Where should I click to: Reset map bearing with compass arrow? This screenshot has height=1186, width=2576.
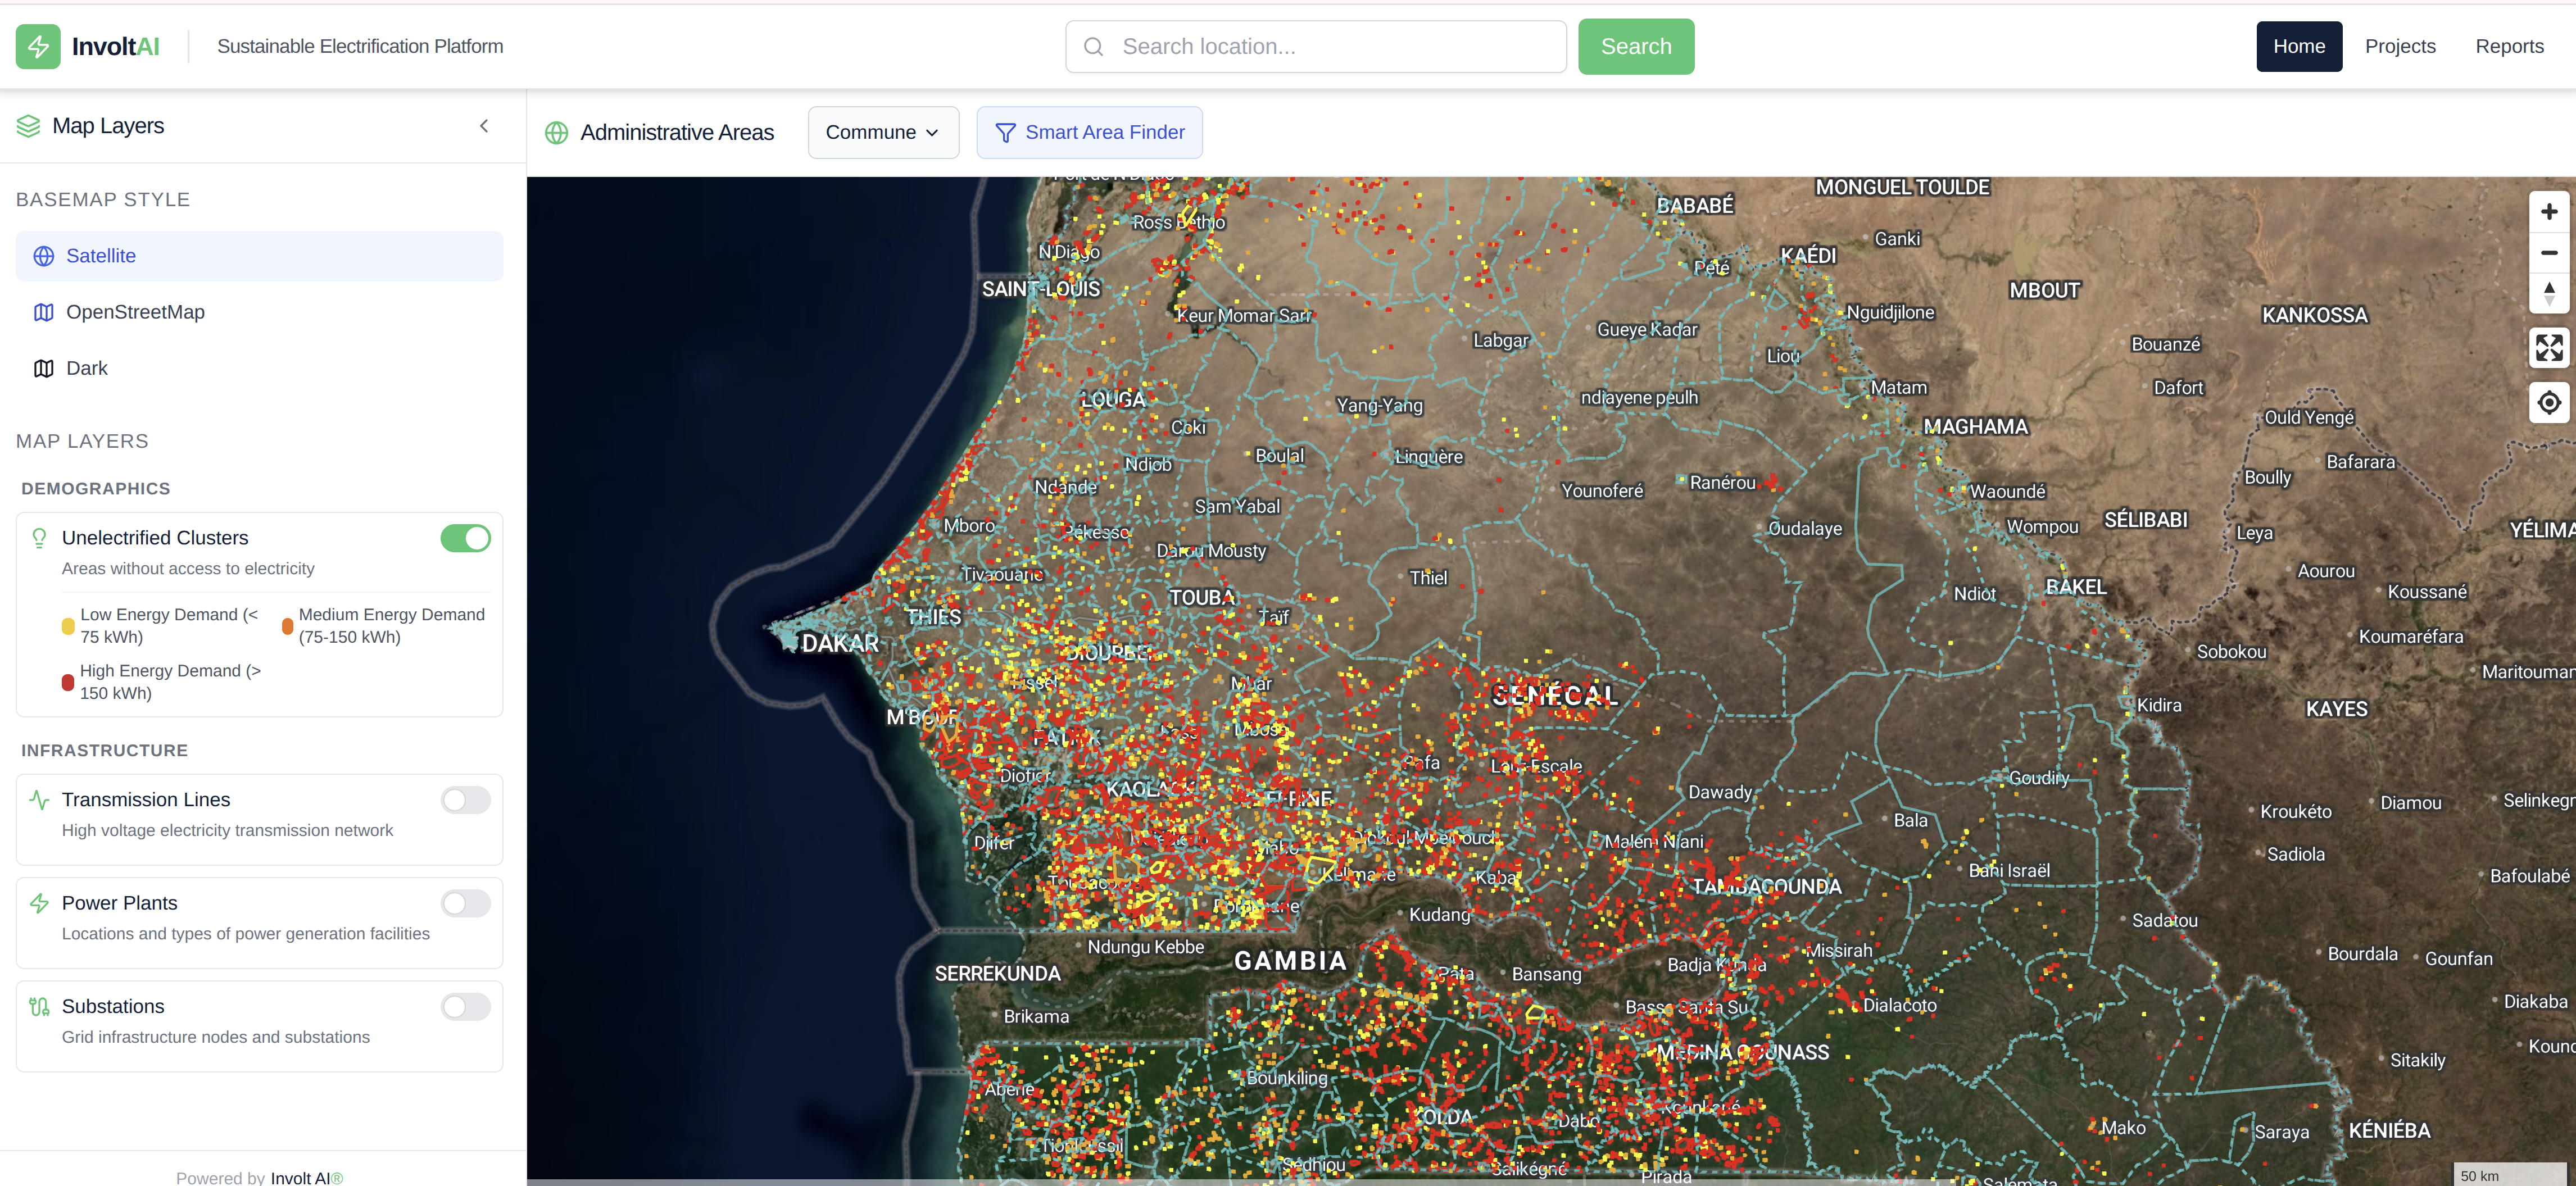[x=2549, y=294]
